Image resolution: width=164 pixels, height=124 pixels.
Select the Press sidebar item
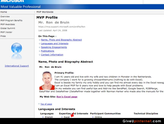coord(3,36)
